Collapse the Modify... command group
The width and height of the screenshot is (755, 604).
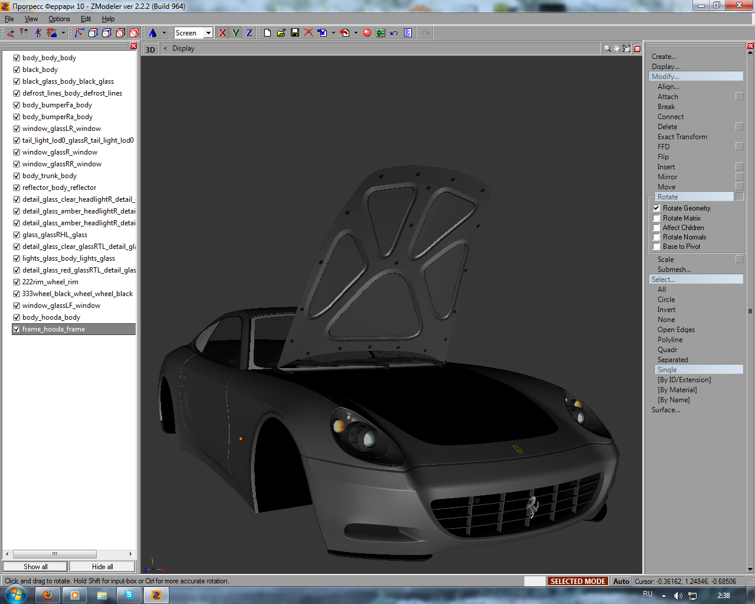click(x=696, y=77)
